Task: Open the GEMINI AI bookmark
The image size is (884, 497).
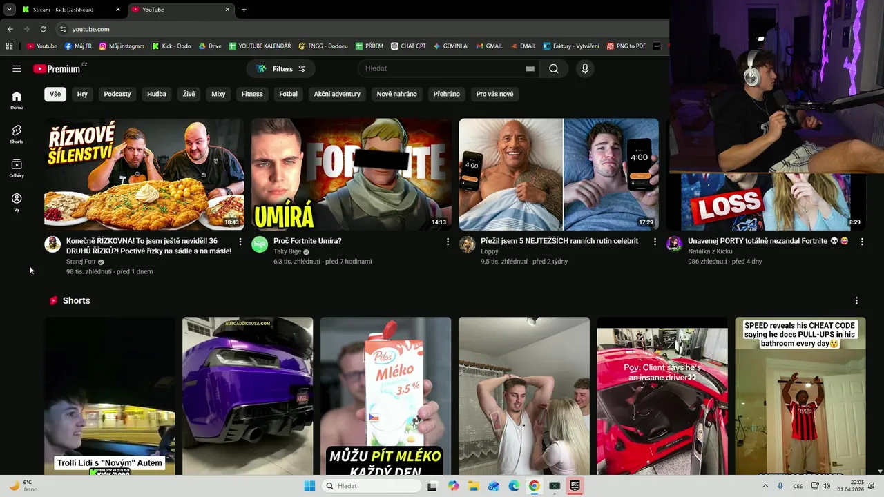Action: (x=451, y=46)
